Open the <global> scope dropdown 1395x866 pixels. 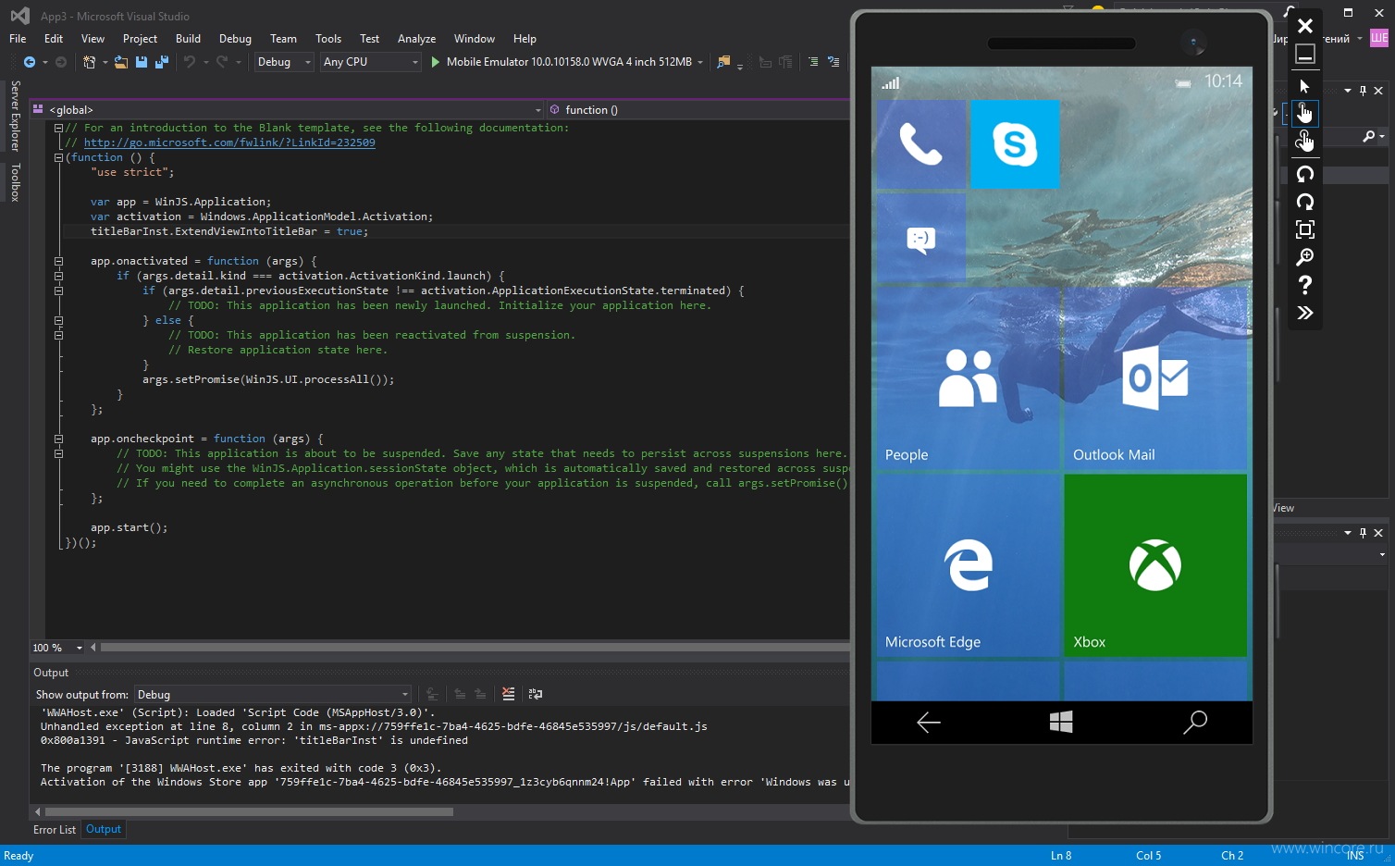(288, 110)
